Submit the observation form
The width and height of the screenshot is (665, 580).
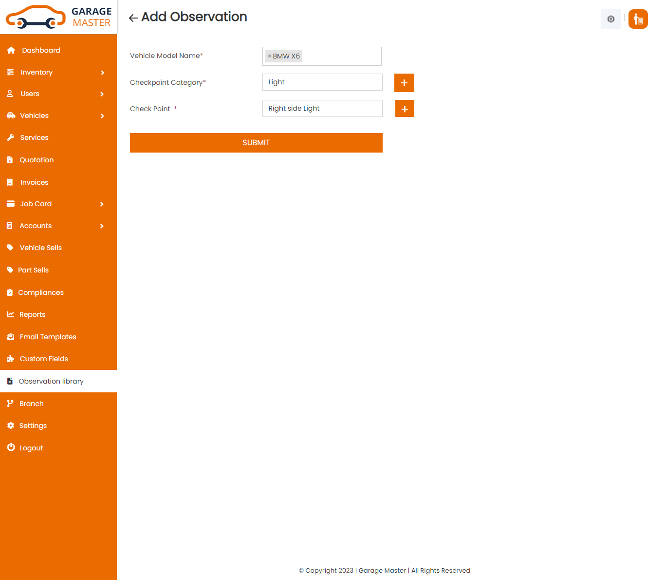(x=256, y=143)
